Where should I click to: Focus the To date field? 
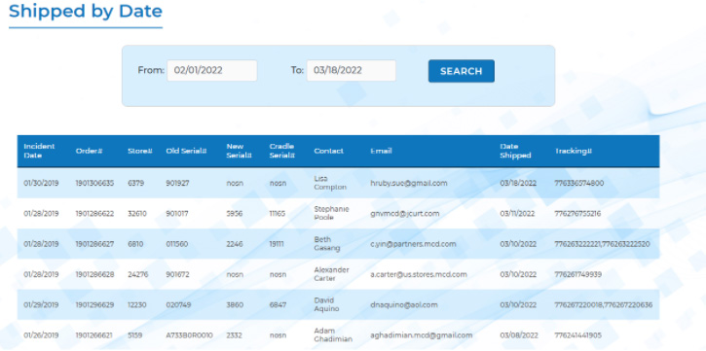[352, 71]
